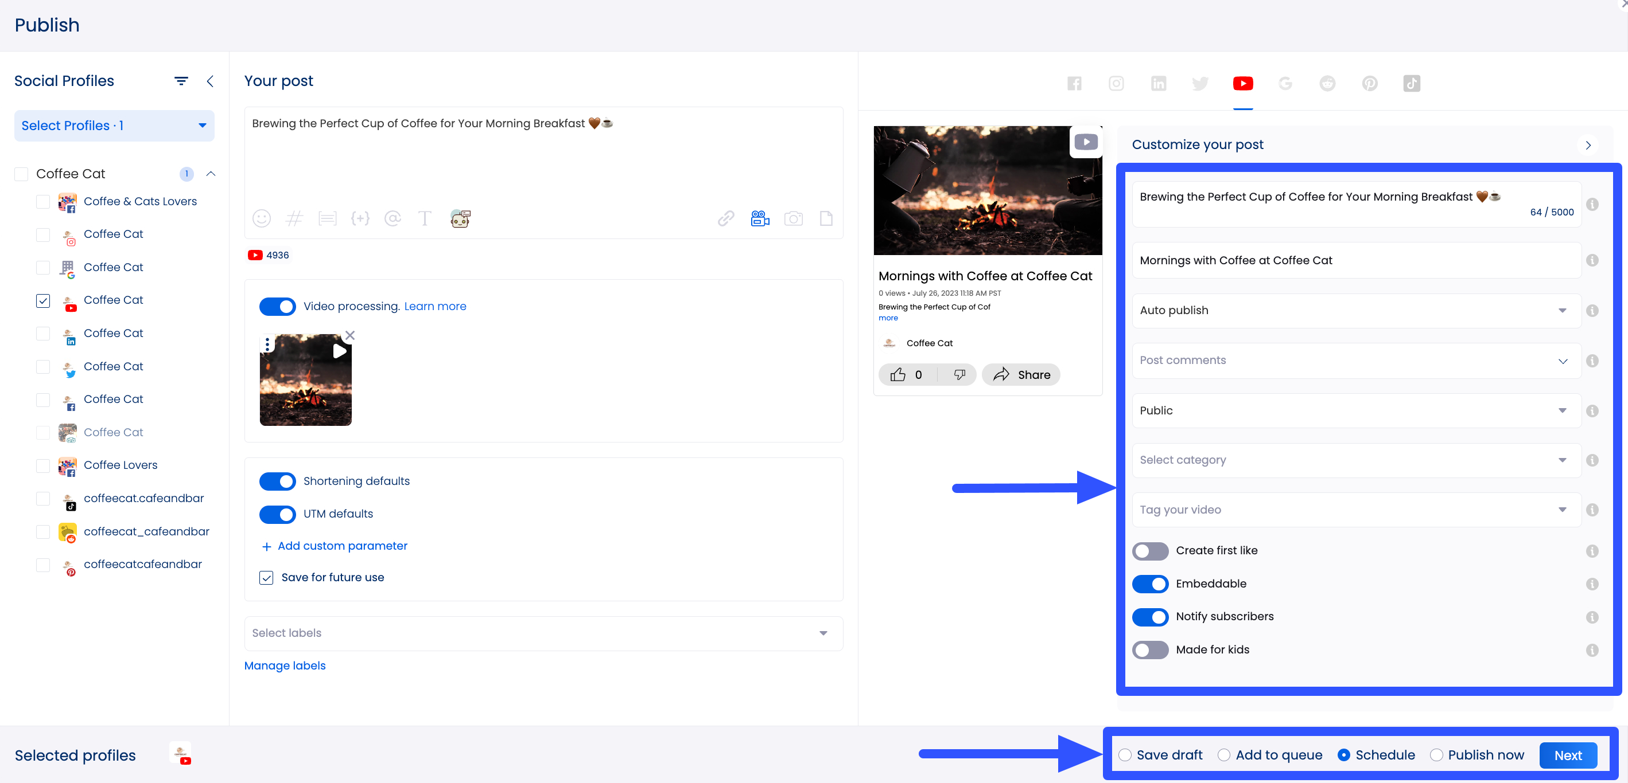Switch to the TikTok preview tab

[x=1412, y=83]
